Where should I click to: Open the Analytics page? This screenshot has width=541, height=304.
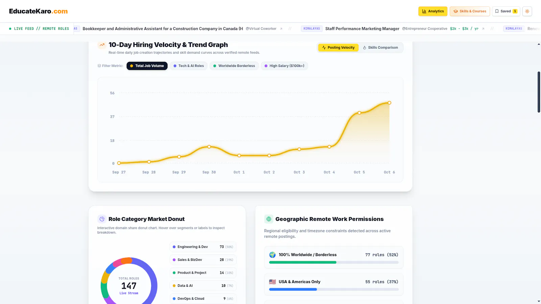433,11
